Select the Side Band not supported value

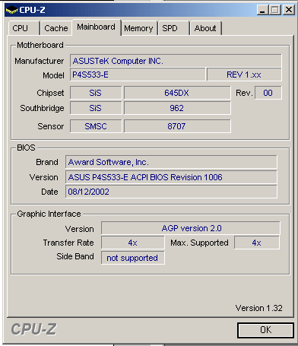coord(133,258)
